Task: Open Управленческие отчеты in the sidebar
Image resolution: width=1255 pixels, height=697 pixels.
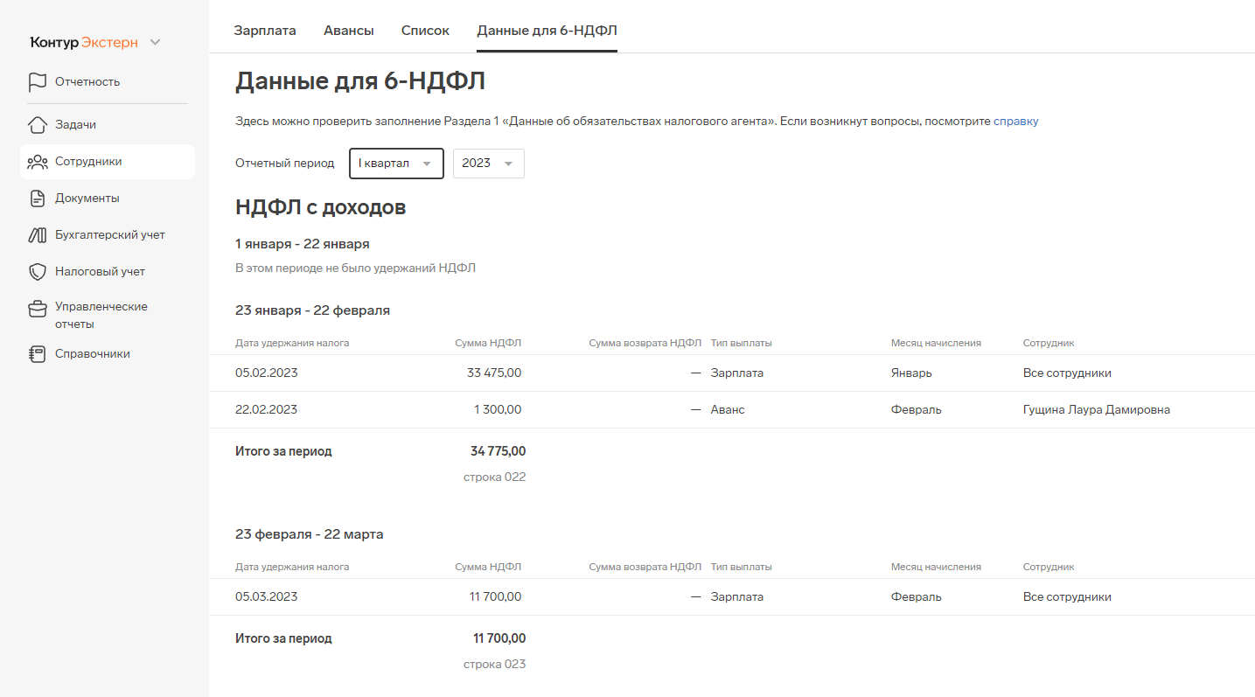Action: [x=101, y=316]
